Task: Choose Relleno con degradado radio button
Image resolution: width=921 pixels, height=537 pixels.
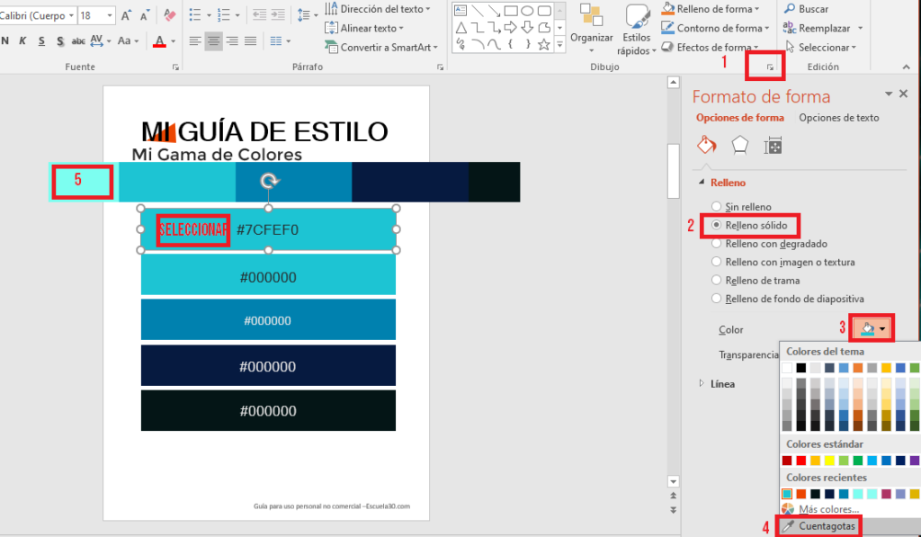Action: (x=717, y=243)
